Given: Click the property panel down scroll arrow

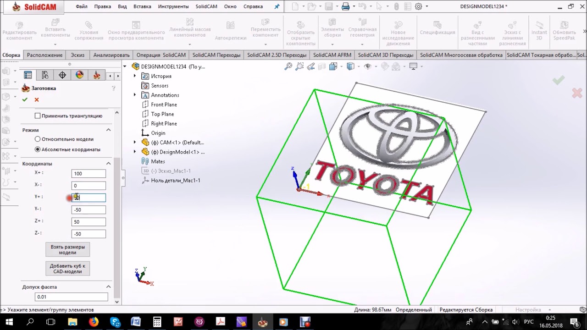Looking at the screenshot, I should coord(117,302).
